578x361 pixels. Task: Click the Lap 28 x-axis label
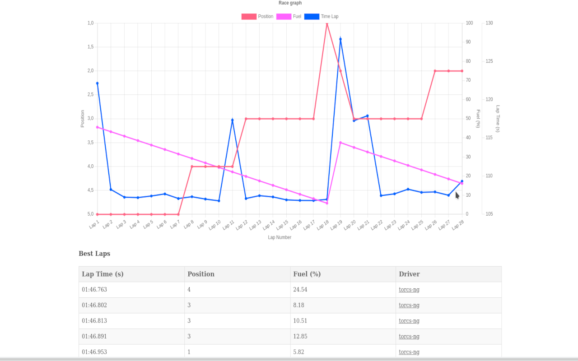pyautogui.click(x=458, y=225)
